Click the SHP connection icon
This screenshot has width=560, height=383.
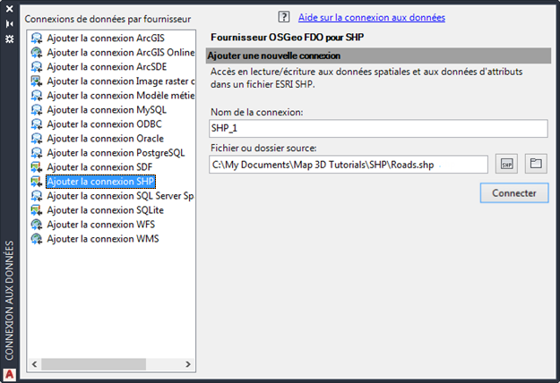[x=37, y=182]
